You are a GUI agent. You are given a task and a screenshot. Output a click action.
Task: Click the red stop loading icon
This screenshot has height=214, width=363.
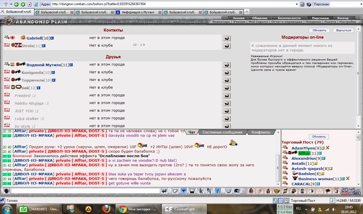tap(30, 4)
